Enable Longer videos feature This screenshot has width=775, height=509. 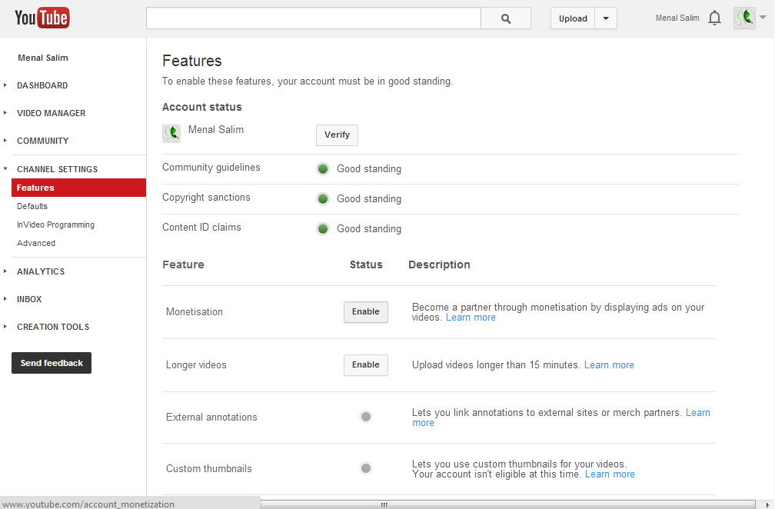(x=366, y=364)
